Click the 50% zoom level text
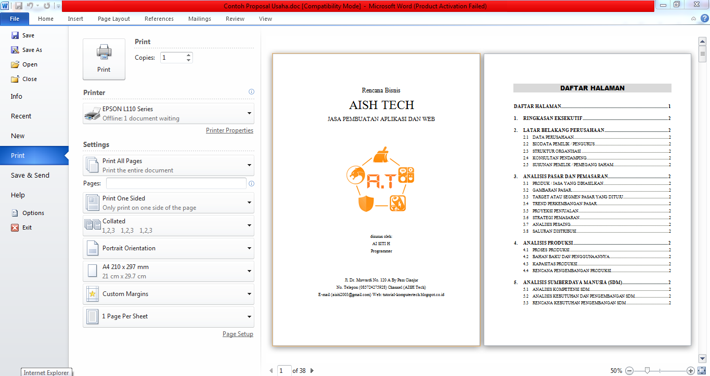The image size is (710, 376). [616, 371]
